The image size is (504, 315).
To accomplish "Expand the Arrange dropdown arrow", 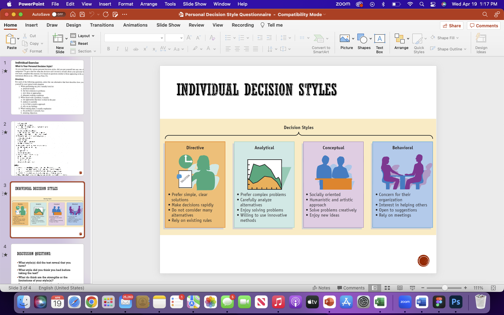I will point(408,39).
